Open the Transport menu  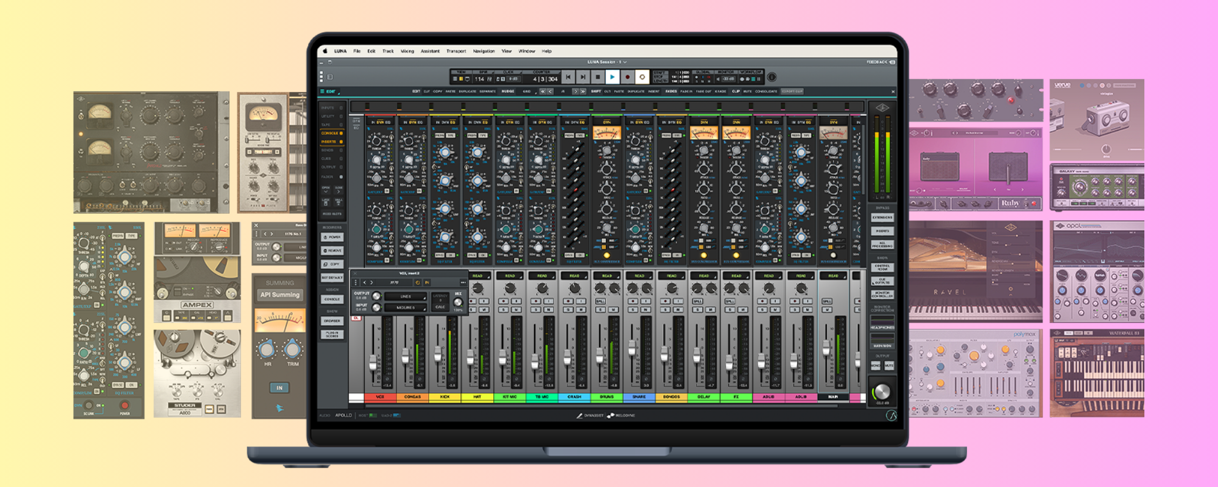[456, 51]
